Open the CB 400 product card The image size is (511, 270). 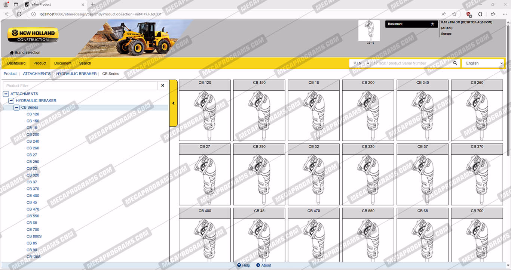point(205,235)
